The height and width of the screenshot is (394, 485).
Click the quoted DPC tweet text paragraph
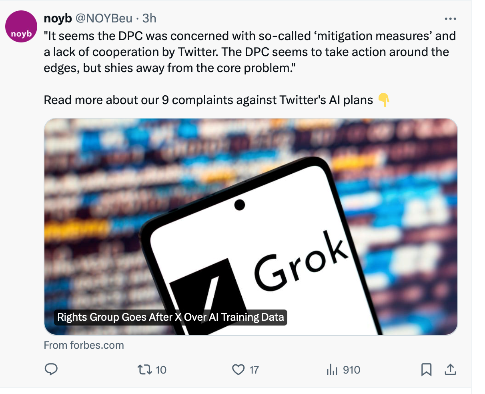click(x=248, y=52)
